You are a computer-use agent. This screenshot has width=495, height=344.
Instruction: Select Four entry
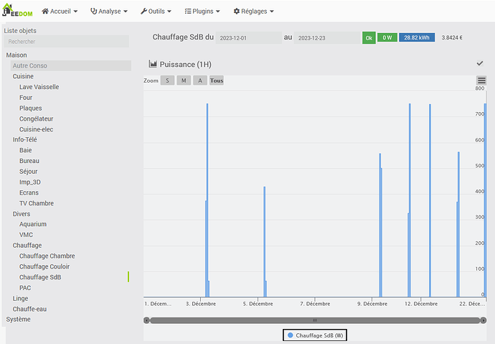coord(26,97)
